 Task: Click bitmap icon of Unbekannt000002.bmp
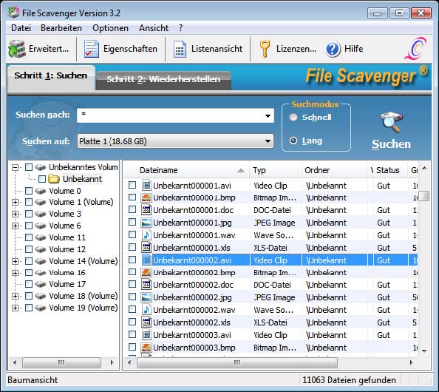point(146,272)
